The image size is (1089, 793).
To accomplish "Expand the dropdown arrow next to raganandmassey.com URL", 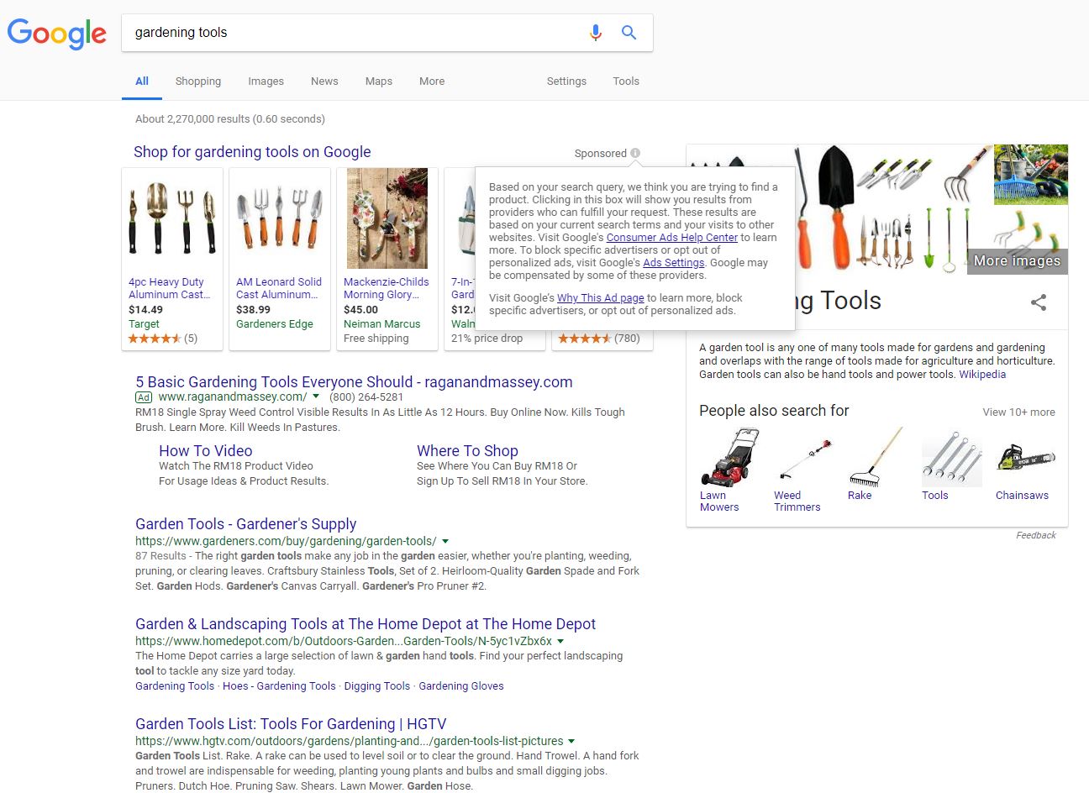I will coord(316,396).
